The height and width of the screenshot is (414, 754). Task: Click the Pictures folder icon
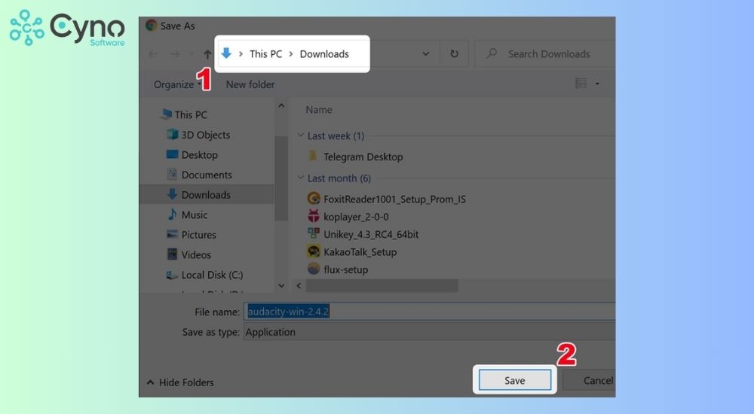coord(172,234)
